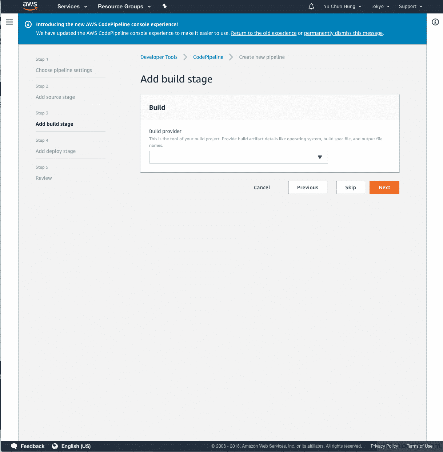Expand the Yu Chun Hung account menu
Image resolution: width=443 pixels, height=452 pixels.
[343, 7]
